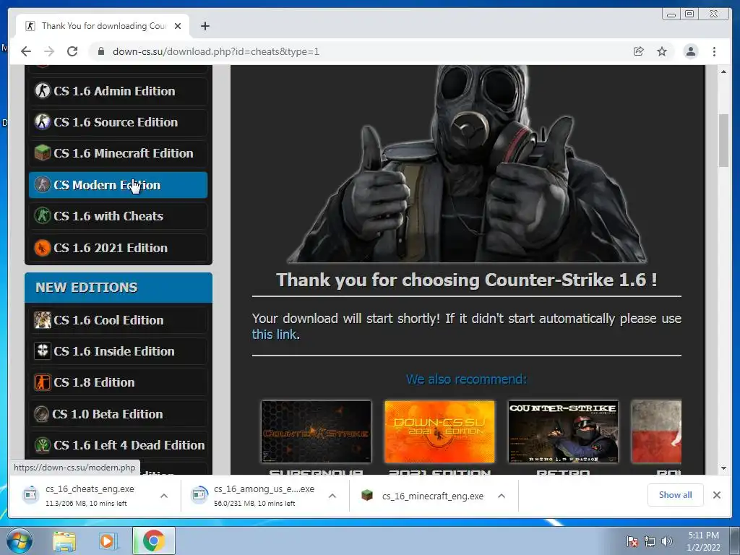Click the 1.0 Beta Edition icon
This screenshot has height=555, width=740.
pyautogui.click(x=41, y=414)
